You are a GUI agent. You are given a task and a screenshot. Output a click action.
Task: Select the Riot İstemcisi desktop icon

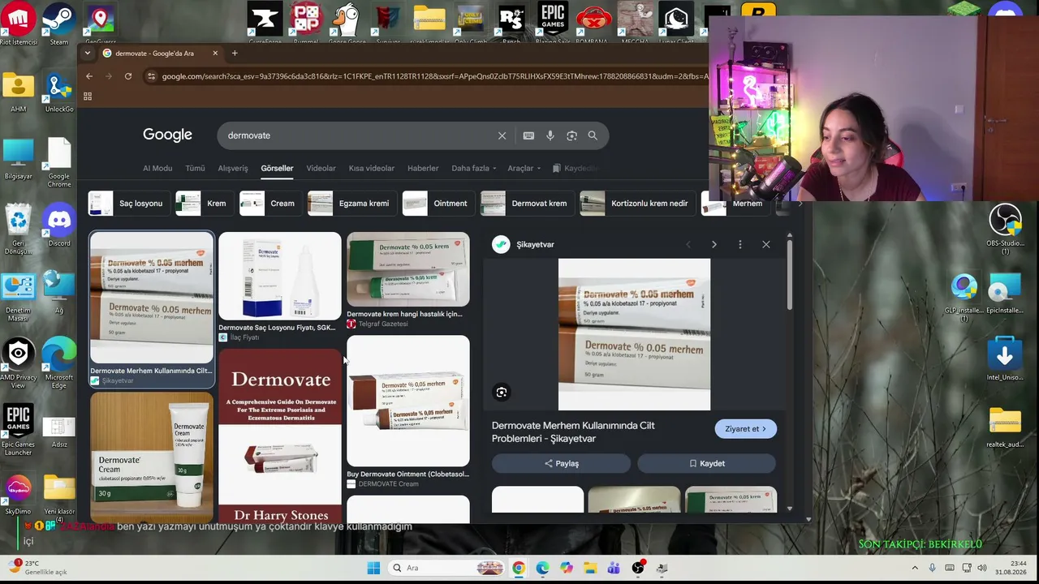tap(18, 24)
